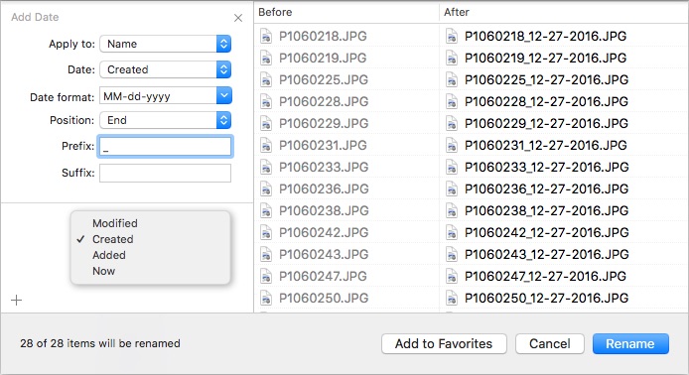Click into the Suffix text field
The width and height of the screenshot is (689, 375).
click(x=165, y=173)
